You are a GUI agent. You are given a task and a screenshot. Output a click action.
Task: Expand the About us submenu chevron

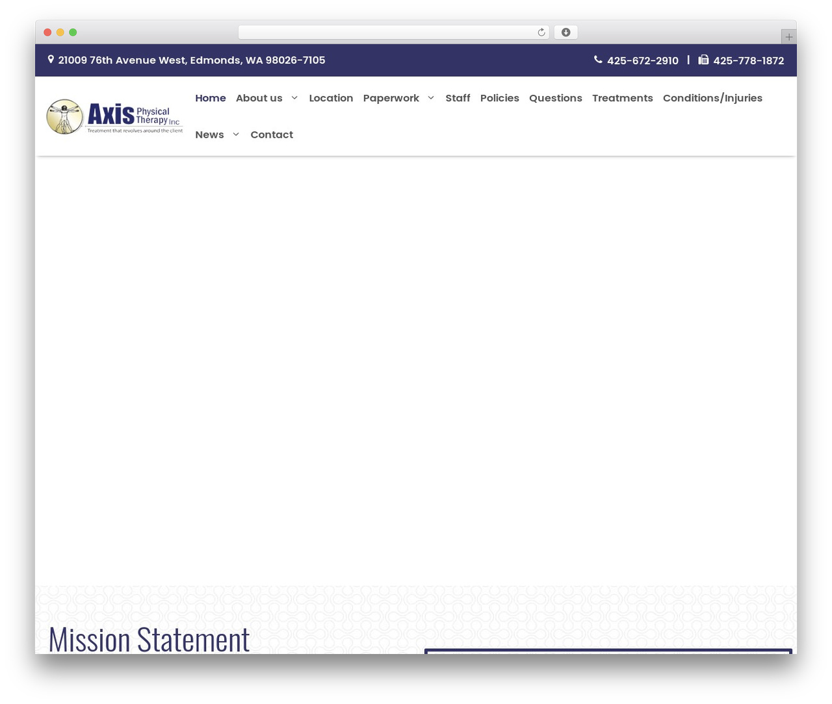point(294,98)
